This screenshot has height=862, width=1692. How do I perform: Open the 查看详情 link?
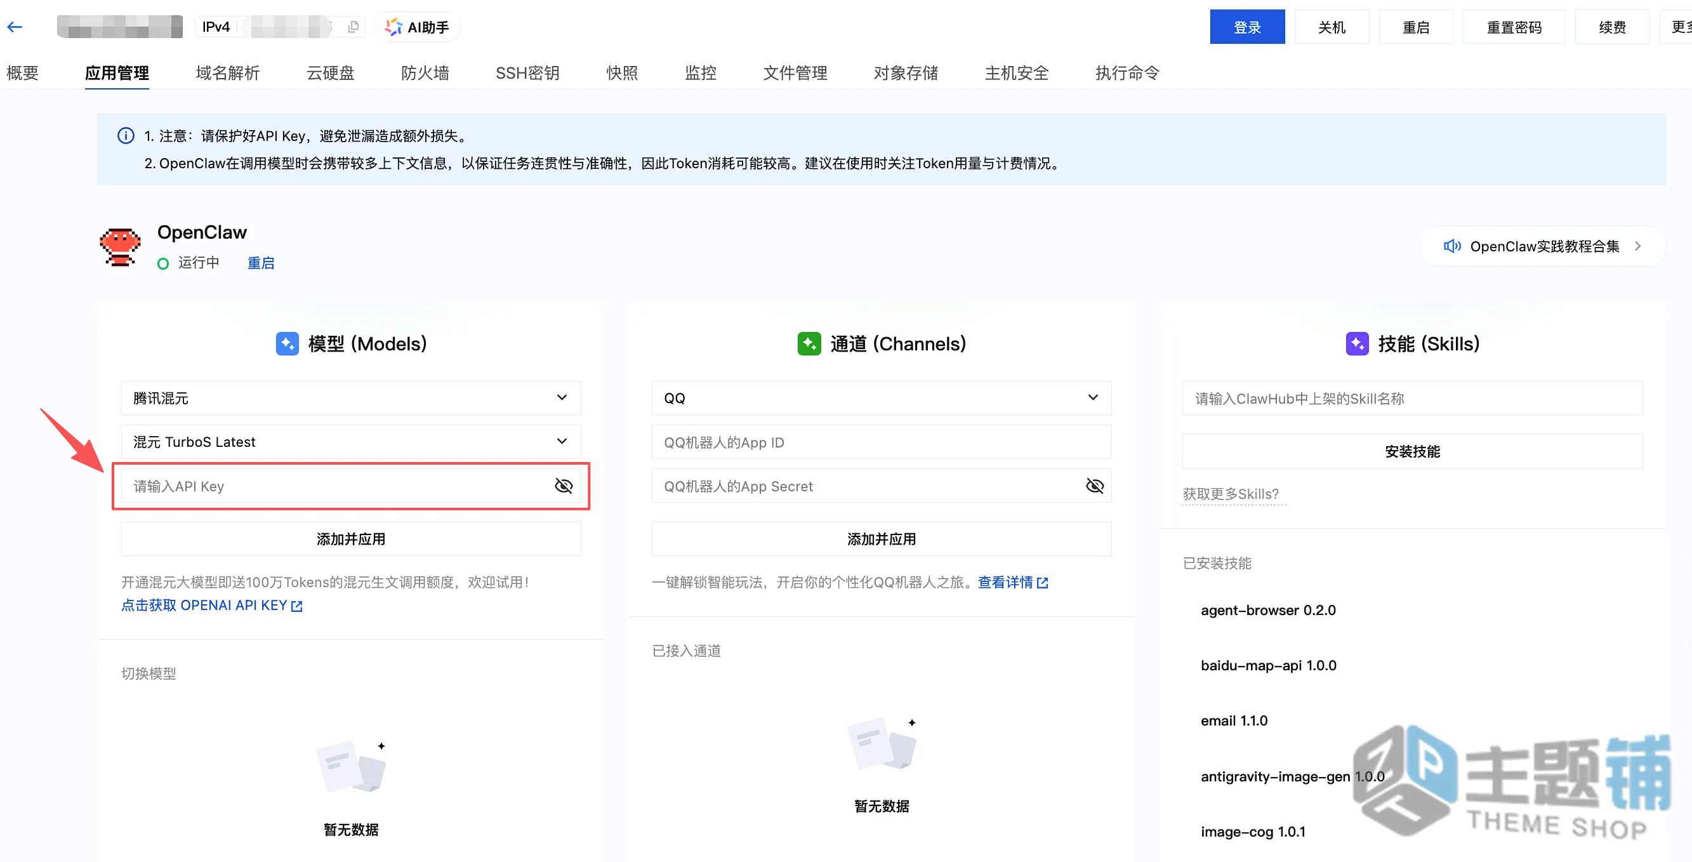click(x=1012, y=582)
